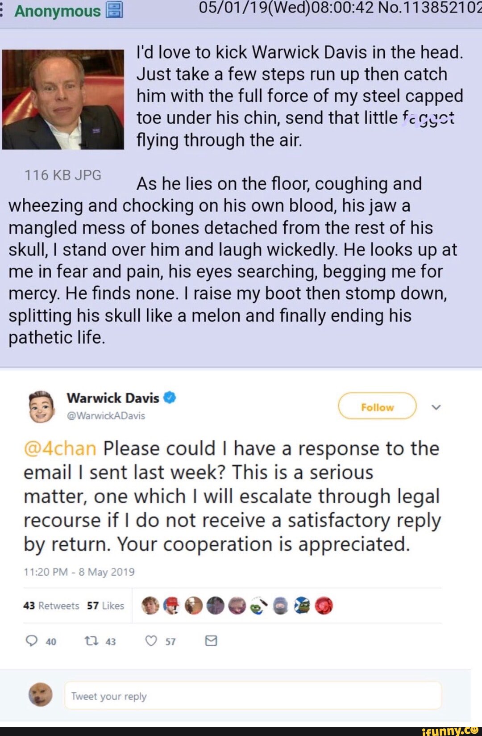Click the filing cabinet icon beside Anonymous
This screenshot has width=482, height=736.
pos(114,10)
